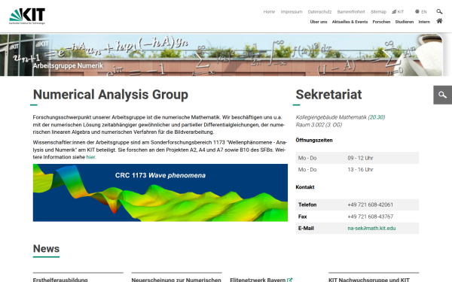Switch language to EN via globe icon
452x282 pixels.
pos(421,12)
